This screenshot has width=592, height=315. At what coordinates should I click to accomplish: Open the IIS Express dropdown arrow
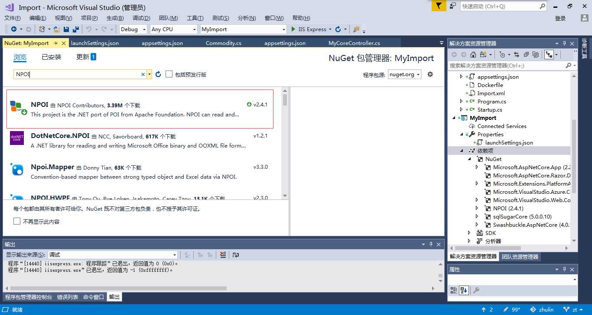[330, 29]
